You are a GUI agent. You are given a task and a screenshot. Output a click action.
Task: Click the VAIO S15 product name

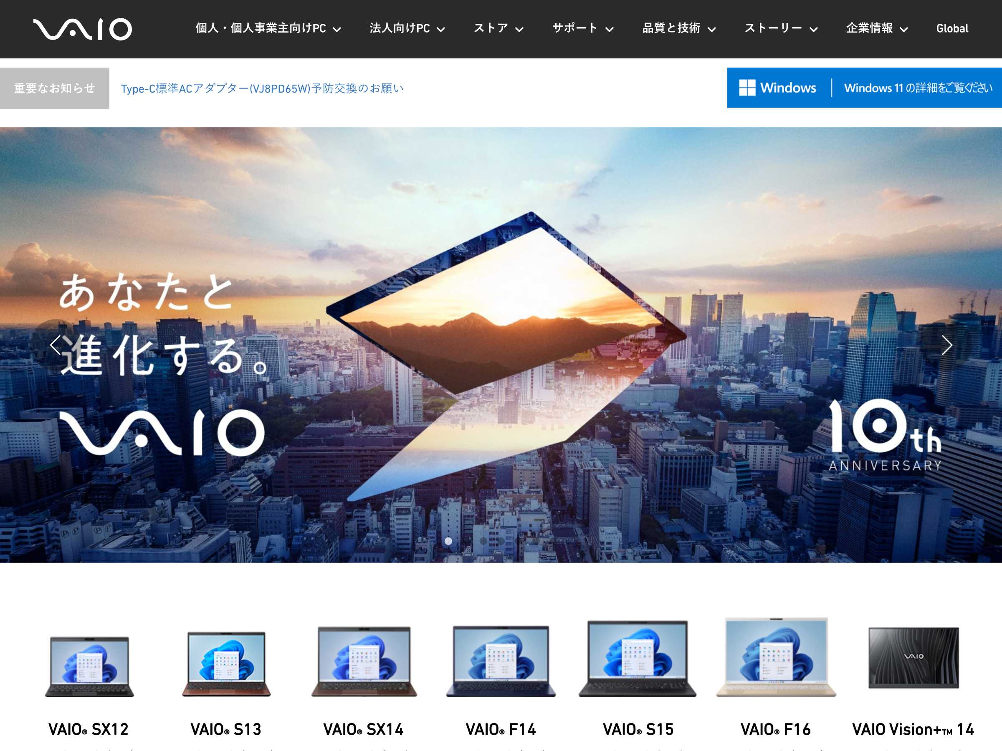[x=638, y=729]
